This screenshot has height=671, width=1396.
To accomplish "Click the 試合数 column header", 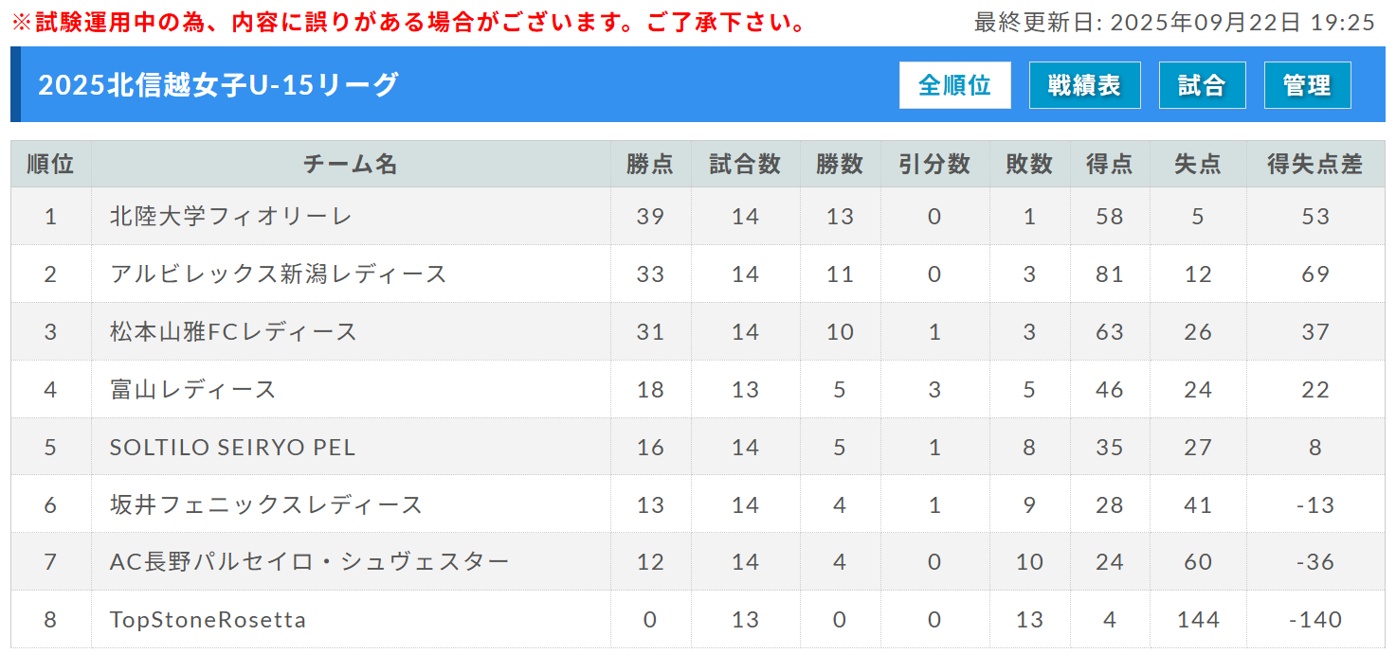I will pyautogui.click(x=745, y=165).
